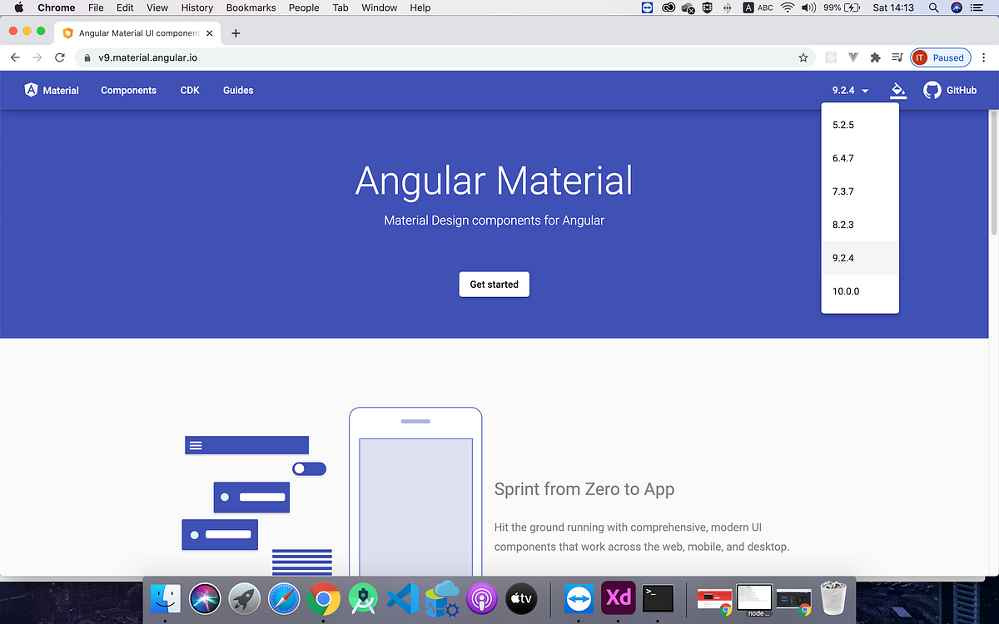Screen dimensions: 999x624
Task: Open the Bookmarks menu in the menu bar
Action: tap(251, 7)
